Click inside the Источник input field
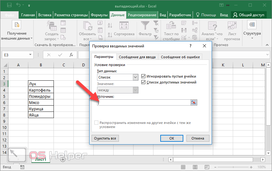The height and width of the screenshot is (171, 272). (x=143, y=103)
